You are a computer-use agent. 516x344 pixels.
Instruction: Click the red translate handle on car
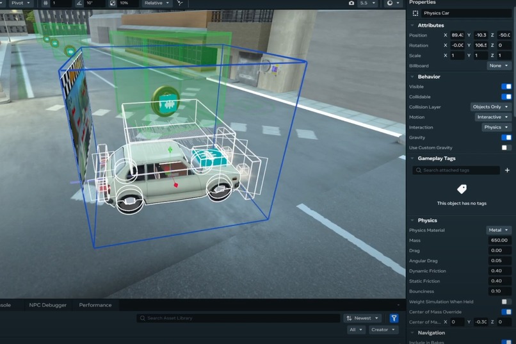tap(175, 185)
